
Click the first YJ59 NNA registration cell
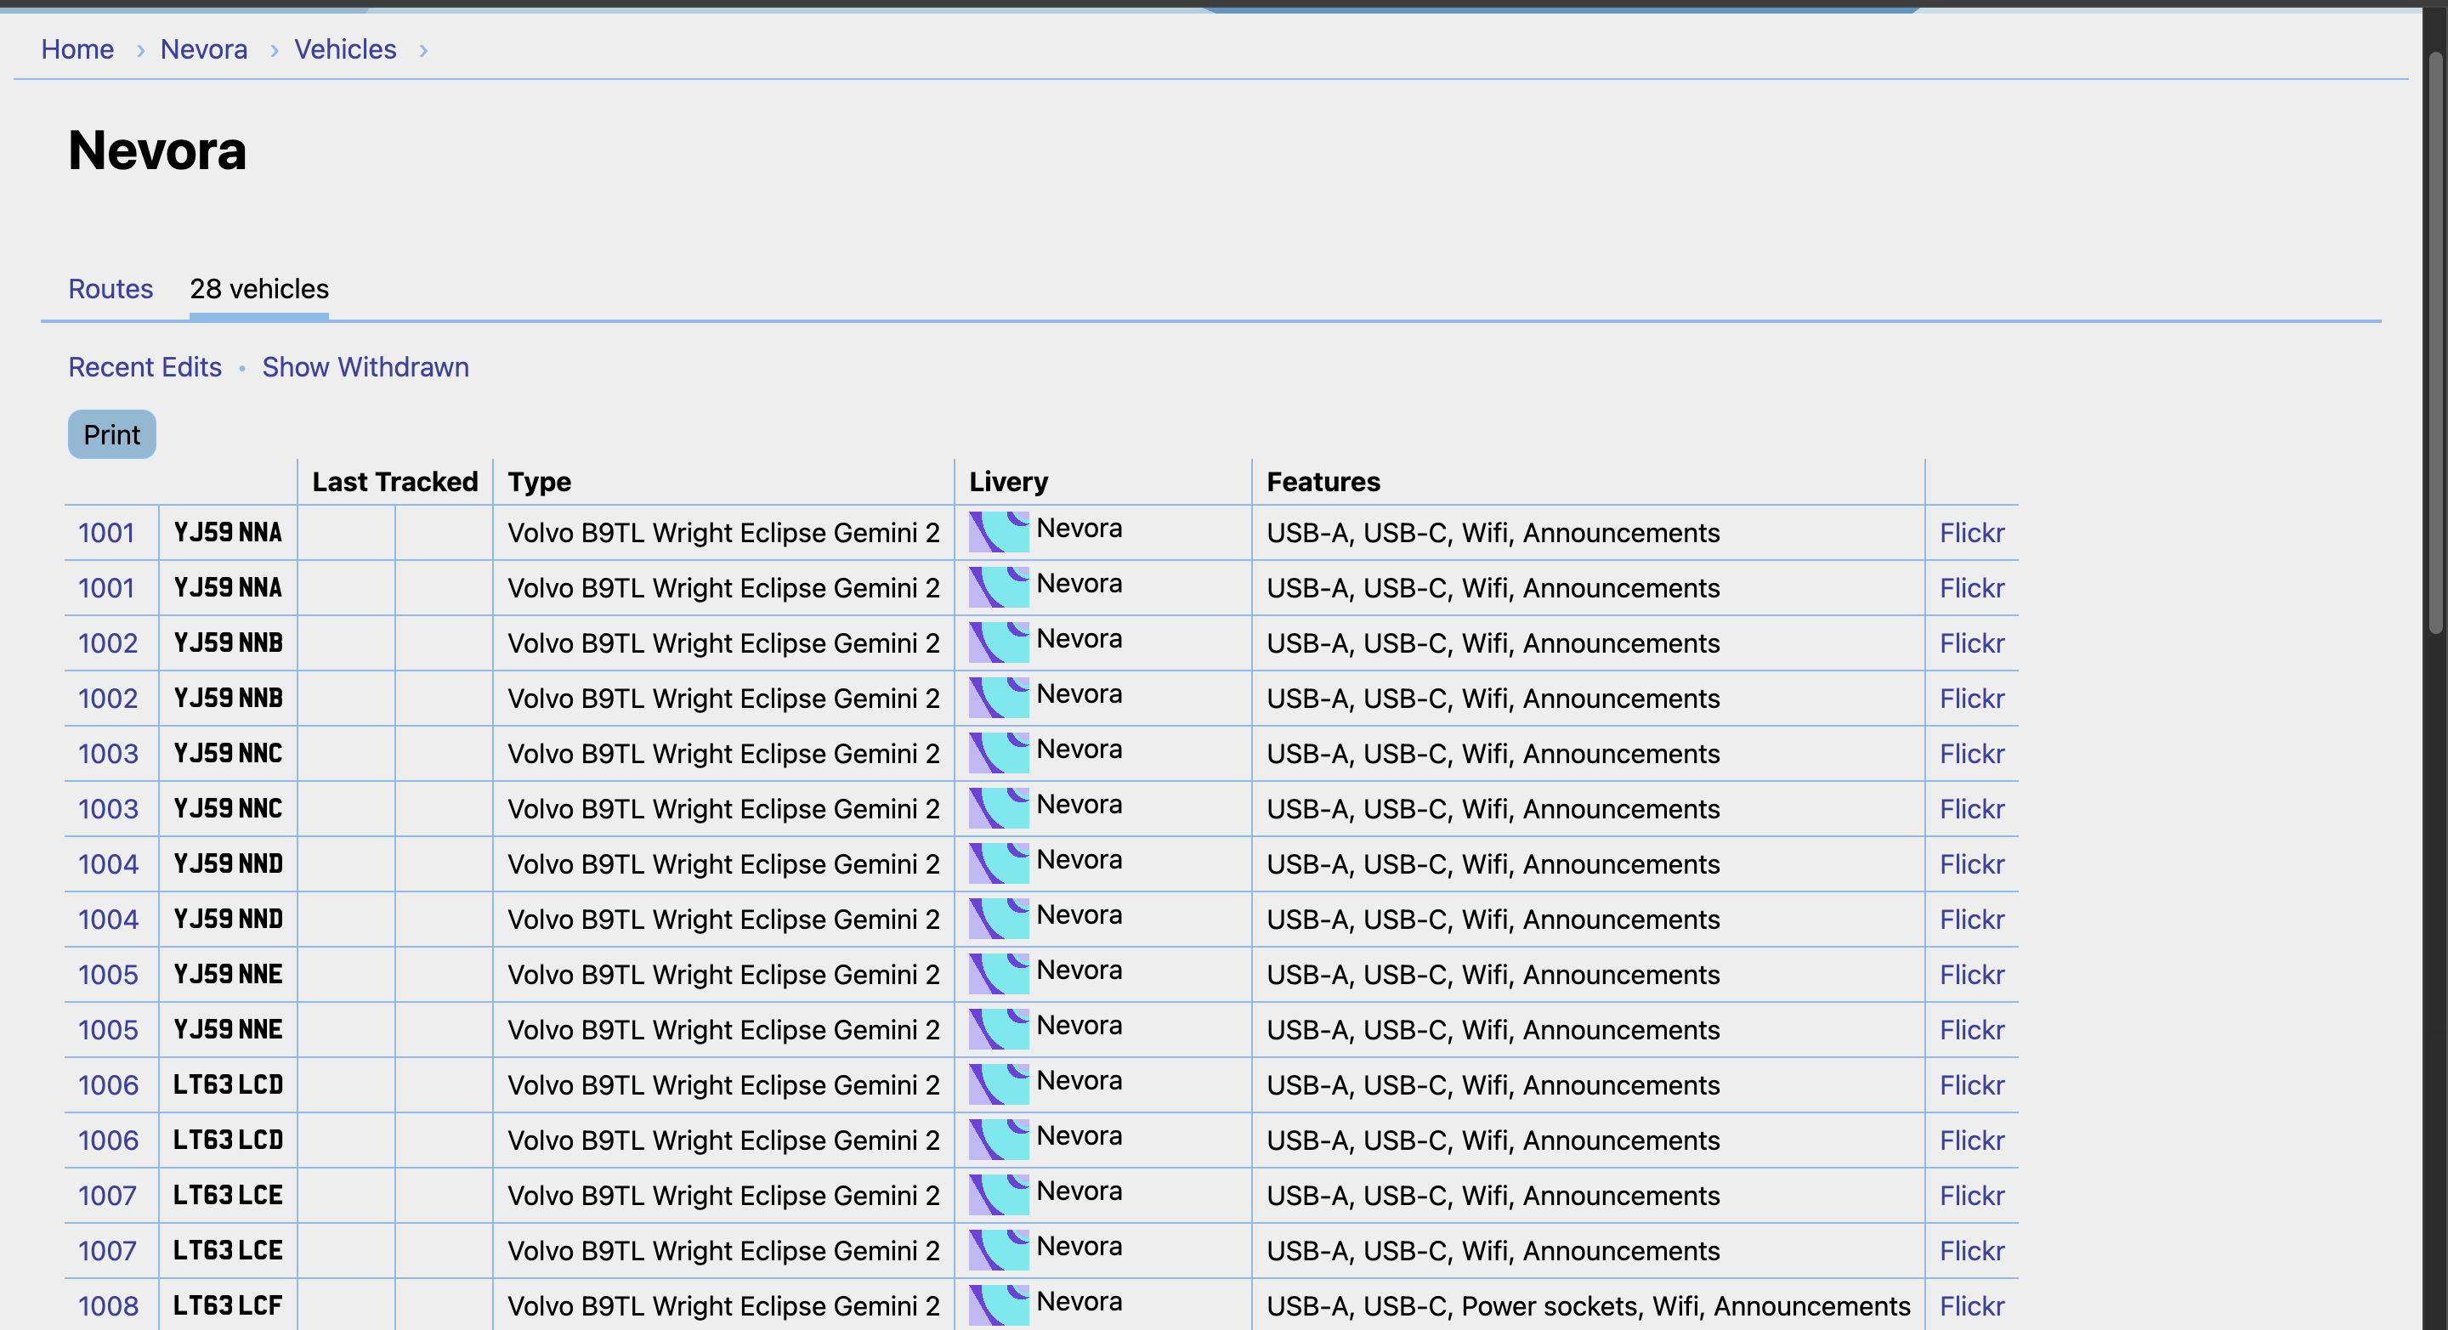(x=228, y=533)
